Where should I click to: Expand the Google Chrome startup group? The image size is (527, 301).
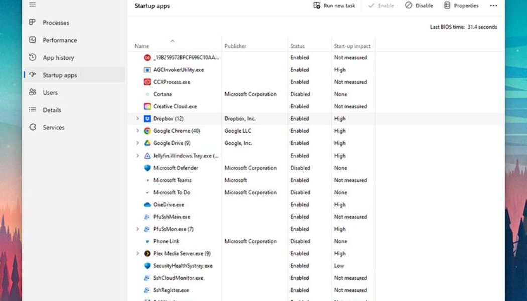(x=138, y=131)
